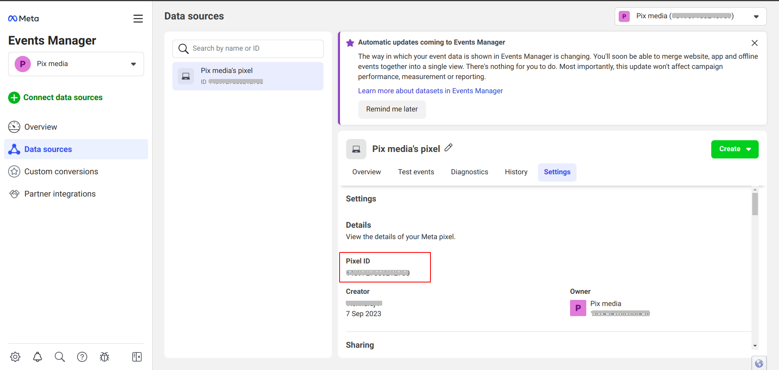
Task: Click the Remind me later button
Action: (x=392, y=109)
